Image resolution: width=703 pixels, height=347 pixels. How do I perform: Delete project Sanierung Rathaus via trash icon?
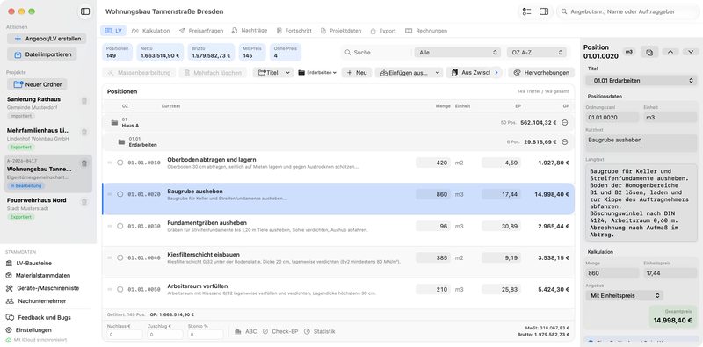coord(84,101)
